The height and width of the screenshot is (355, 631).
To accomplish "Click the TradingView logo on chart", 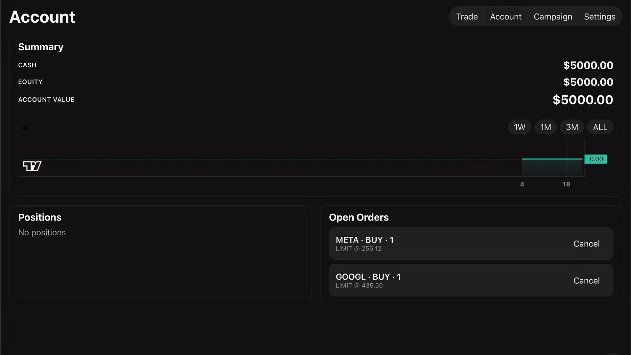I will [32, 166].
